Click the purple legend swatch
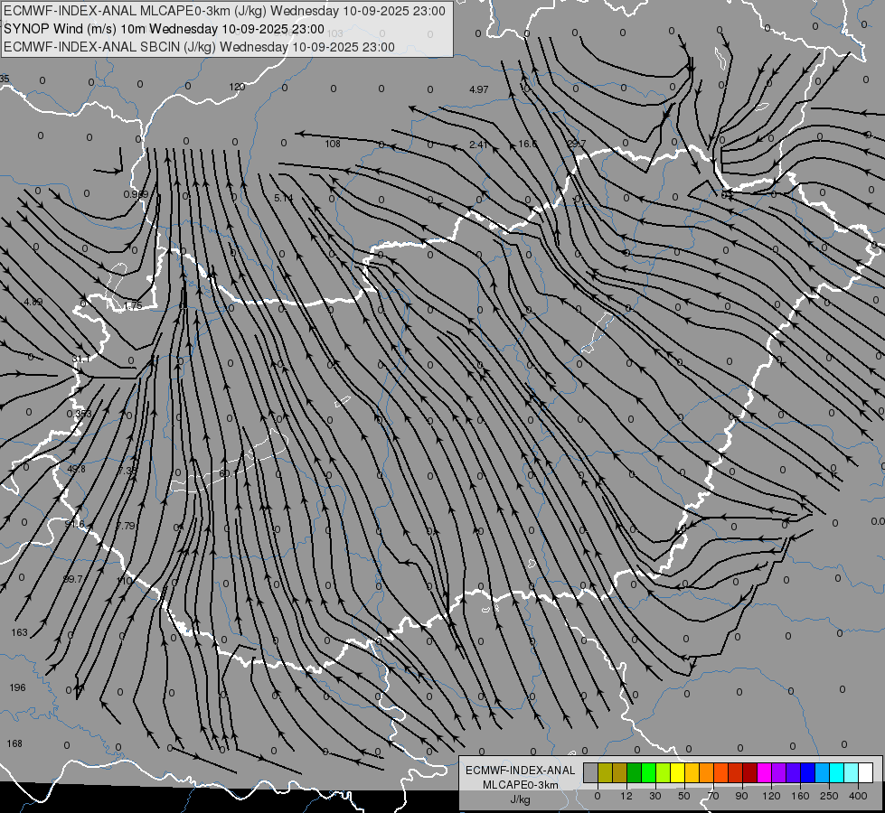The height and width of the screenshot is (813, 885). [779, 773]
